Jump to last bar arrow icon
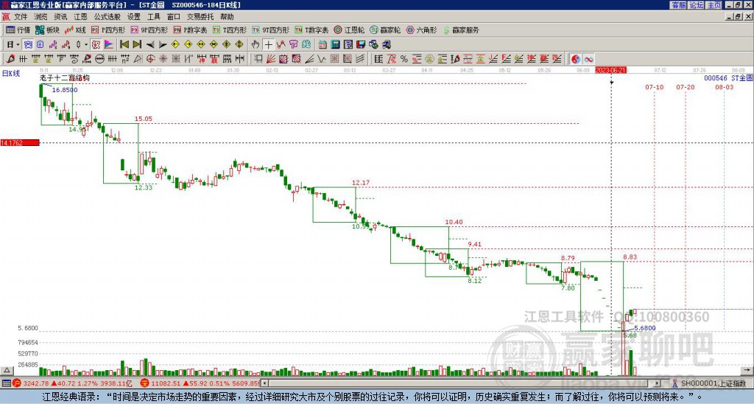The width and height of the screenshot is (754, 404). click(x=137, y=45)
